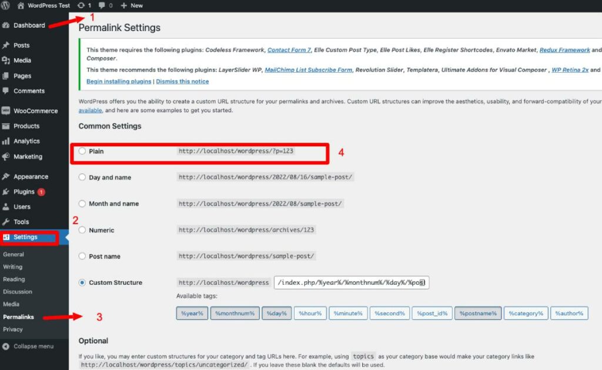
Task: Go to Discussion settings submenu
Action: tap(18, 292)
